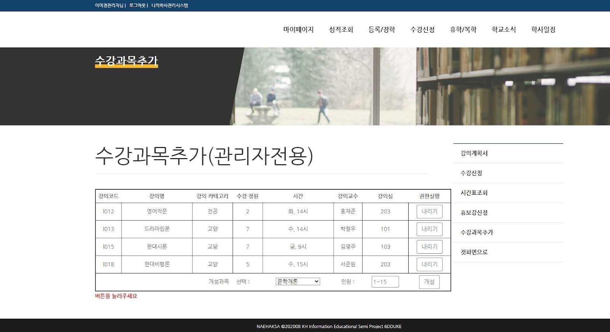Click the 화, 14시 time cell

pos(298,211)
